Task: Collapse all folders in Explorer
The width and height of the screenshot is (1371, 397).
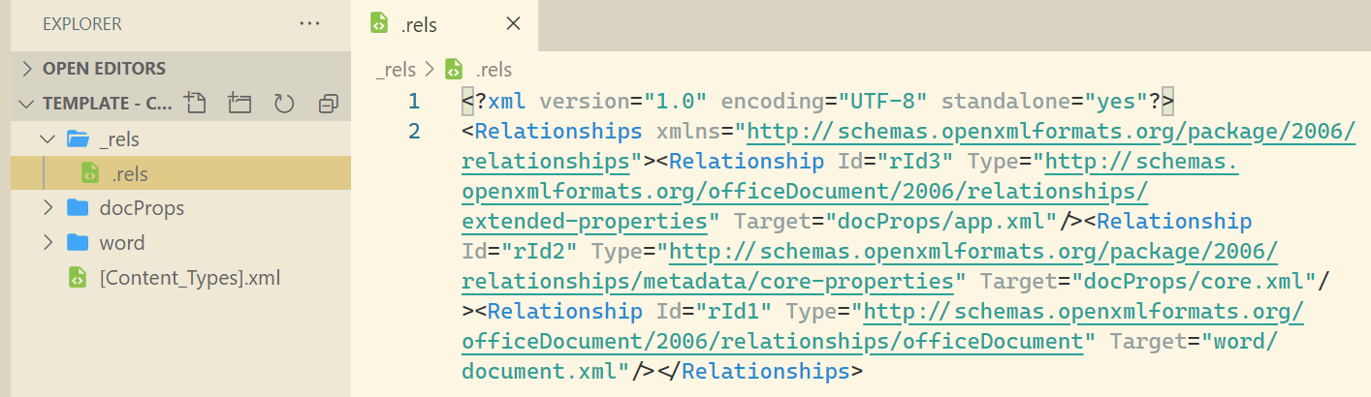Action: click(x=330, y=103)
